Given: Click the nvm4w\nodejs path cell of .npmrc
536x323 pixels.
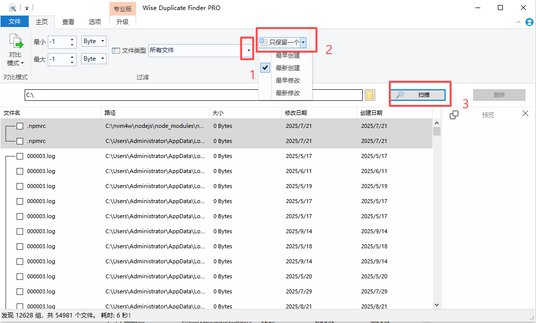Looking at the screenshot, I should click(x=155, y=126).
